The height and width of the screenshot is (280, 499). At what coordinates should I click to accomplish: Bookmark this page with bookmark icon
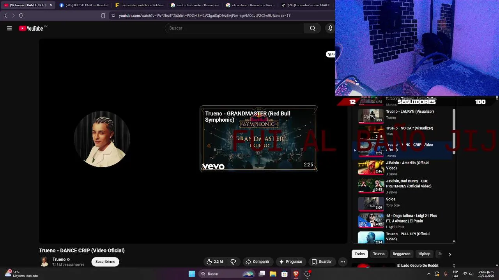pos(103,16)
